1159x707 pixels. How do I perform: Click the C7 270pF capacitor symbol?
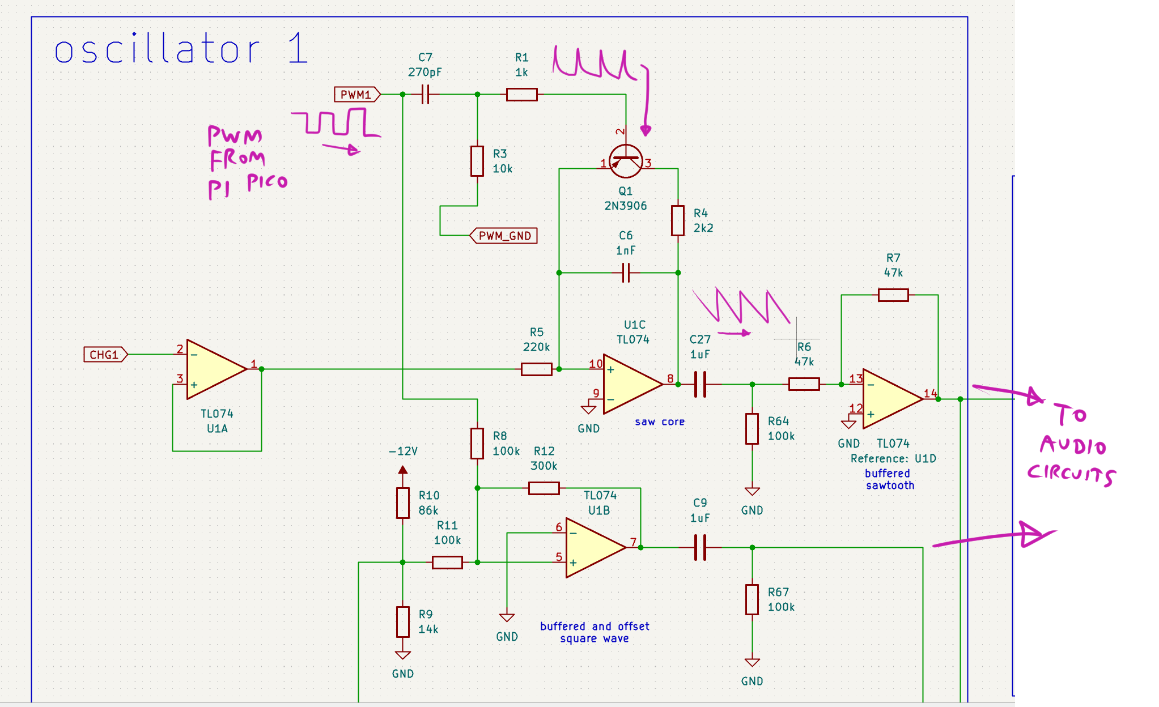point(426,95)
